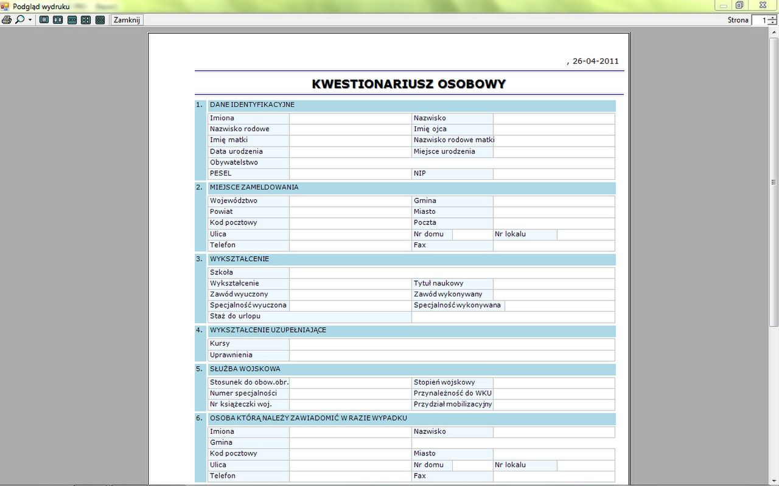This screenshot has height=486, width=779.
Task: Show two pages side by side
Action: click(x=58, y=20)
